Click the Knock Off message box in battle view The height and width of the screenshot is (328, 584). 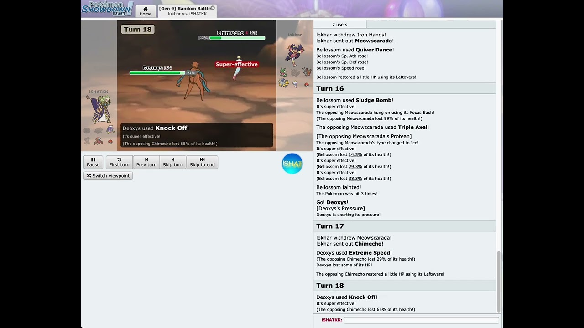197,135
